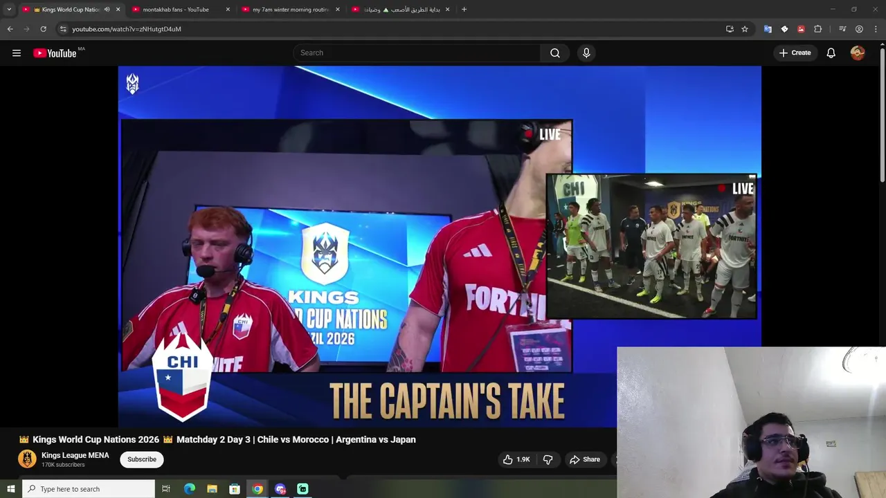Start voice search with the microphone icon

[x=586, y=53]
